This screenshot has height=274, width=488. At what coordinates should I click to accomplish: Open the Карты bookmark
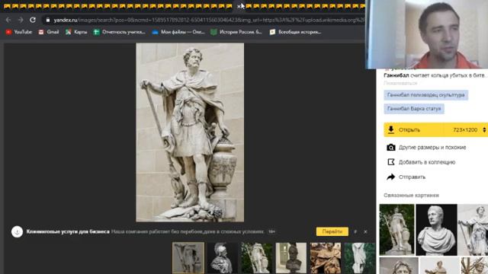point(76,32)
